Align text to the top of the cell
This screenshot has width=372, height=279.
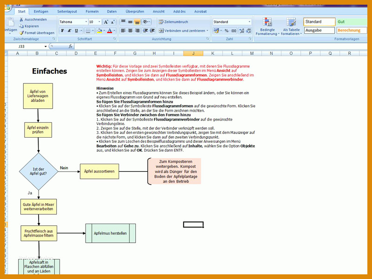123,22
